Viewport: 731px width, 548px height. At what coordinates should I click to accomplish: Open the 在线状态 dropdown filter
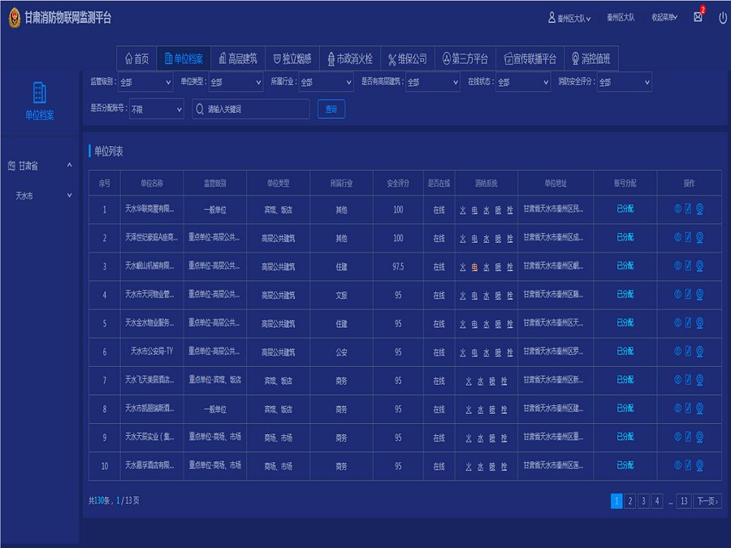coord(522,82)
